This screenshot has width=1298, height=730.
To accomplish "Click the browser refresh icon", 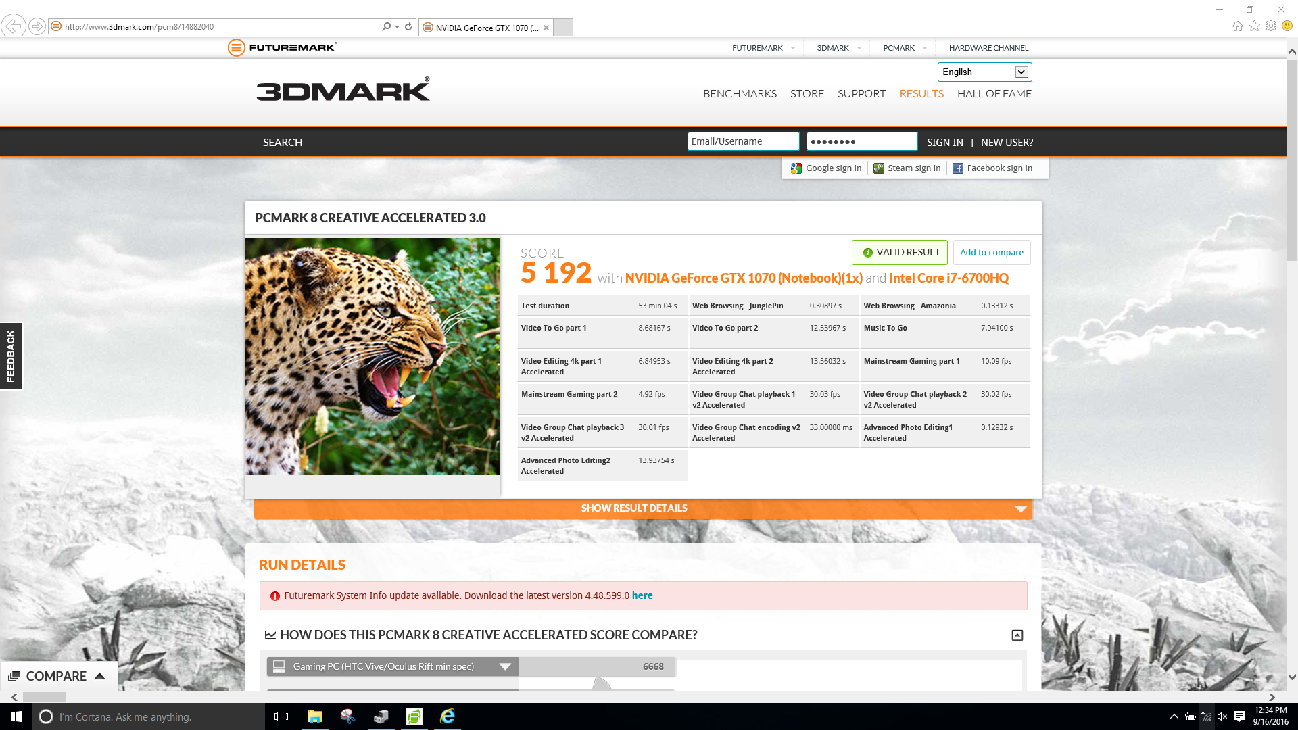I will tap(408, 27).
